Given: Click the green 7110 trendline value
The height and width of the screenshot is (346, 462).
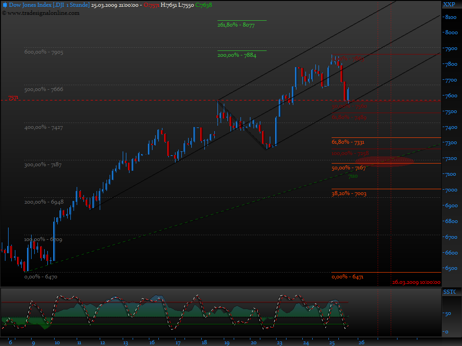Looking at the screenshot, I should tap(353, 176).
